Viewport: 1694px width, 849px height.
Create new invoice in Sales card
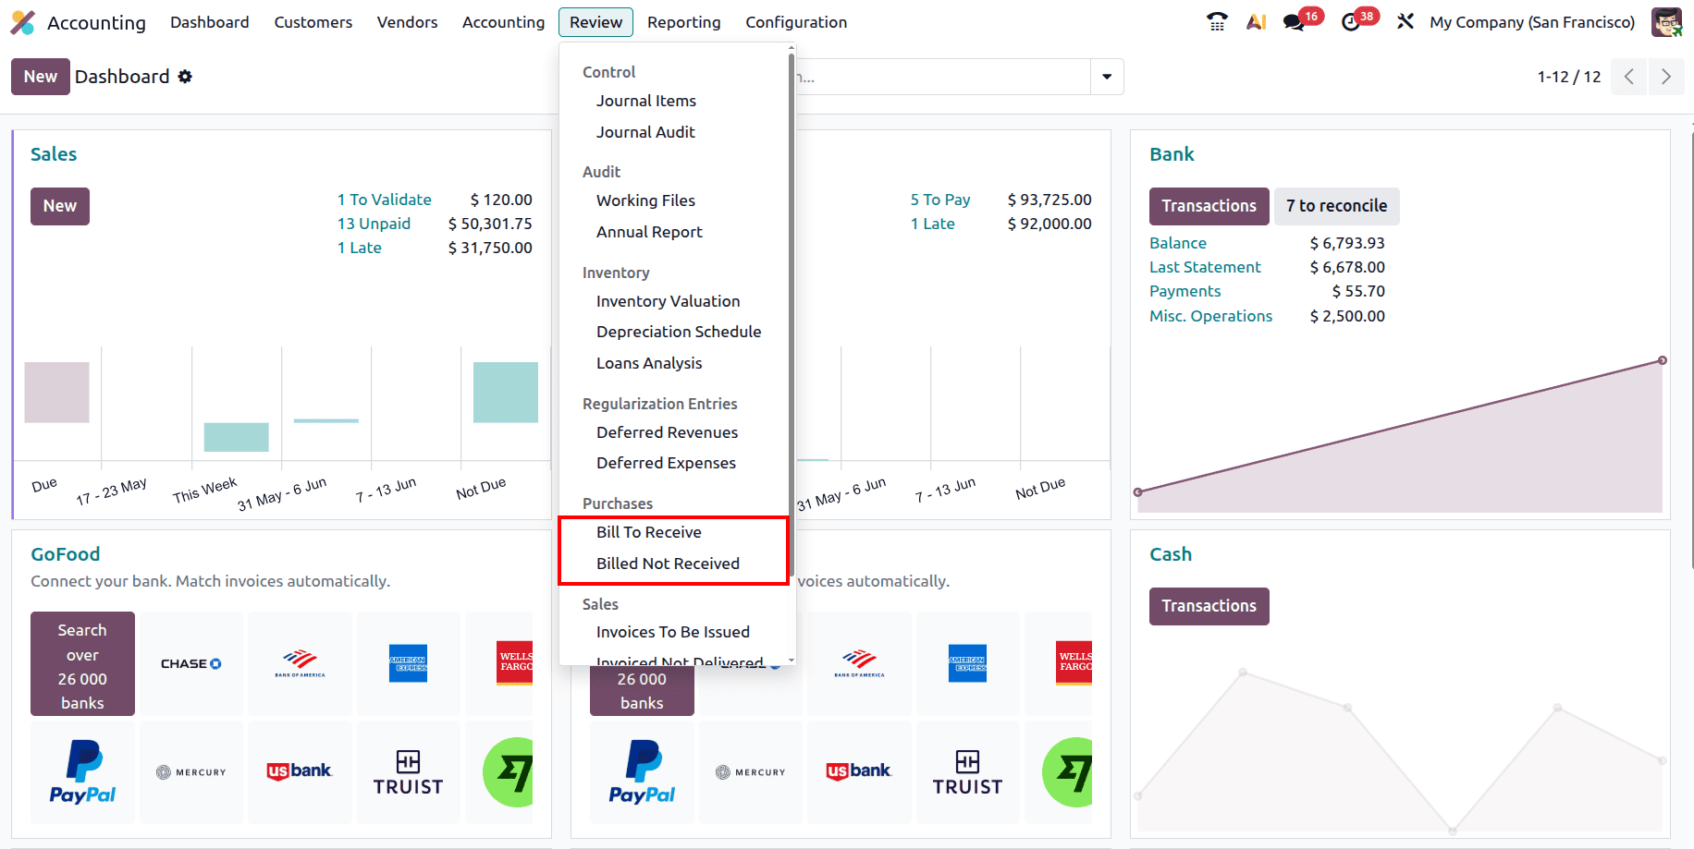point(60,206)
